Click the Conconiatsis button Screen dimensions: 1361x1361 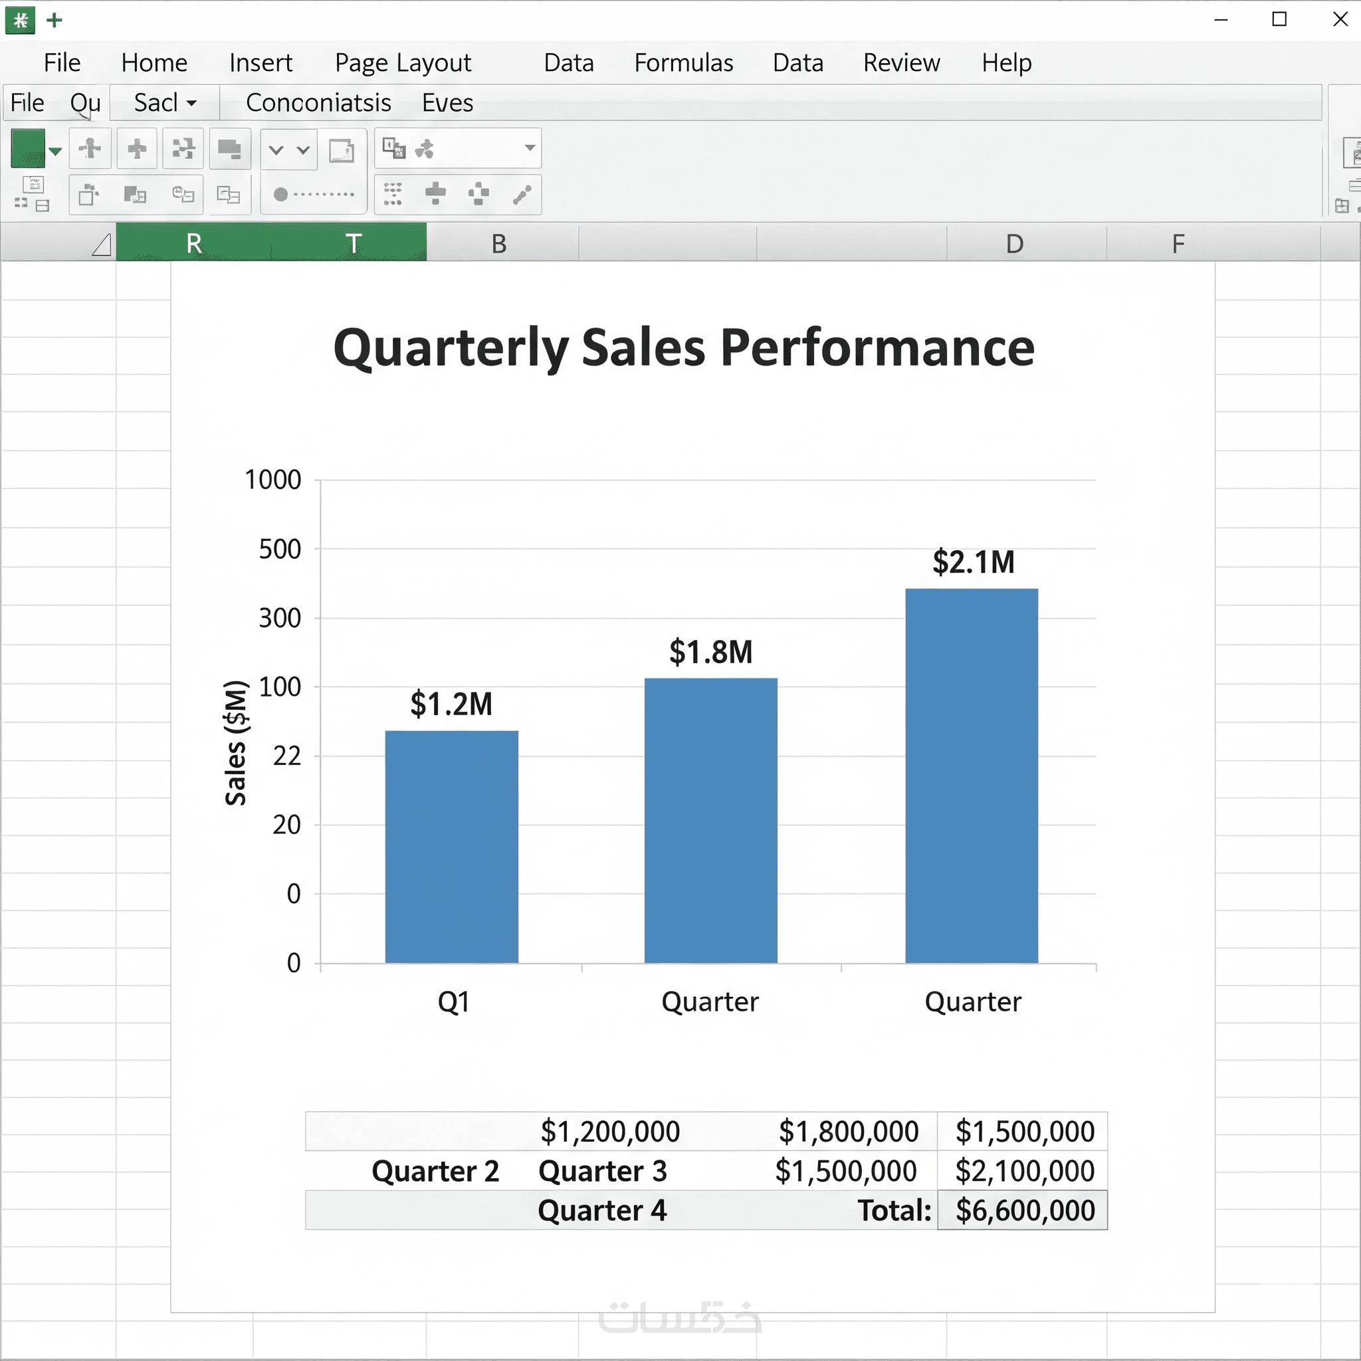(x=318, y=103)
